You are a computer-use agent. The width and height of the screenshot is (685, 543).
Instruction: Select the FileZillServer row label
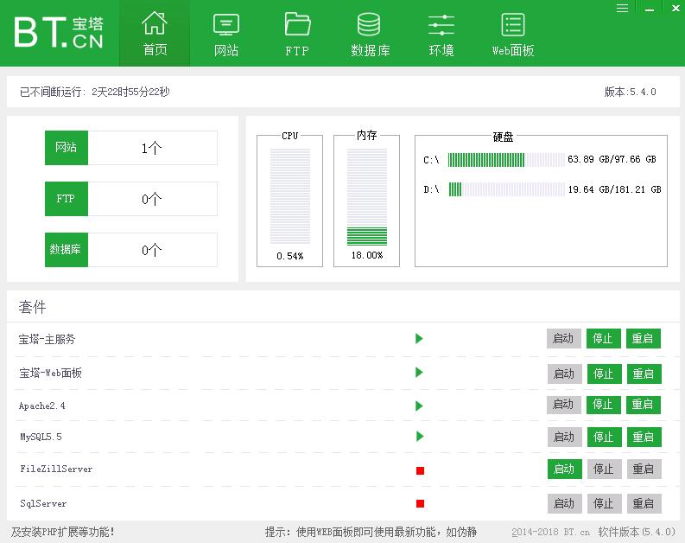(x=56, y=470)
